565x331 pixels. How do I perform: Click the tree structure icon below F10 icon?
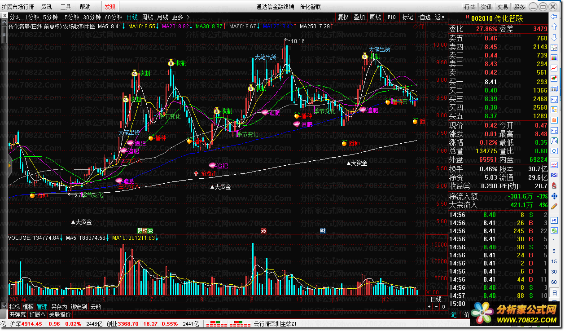point(554,110)
